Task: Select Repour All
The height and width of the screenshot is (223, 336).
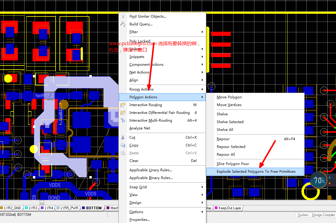Action: pos(255,155)
